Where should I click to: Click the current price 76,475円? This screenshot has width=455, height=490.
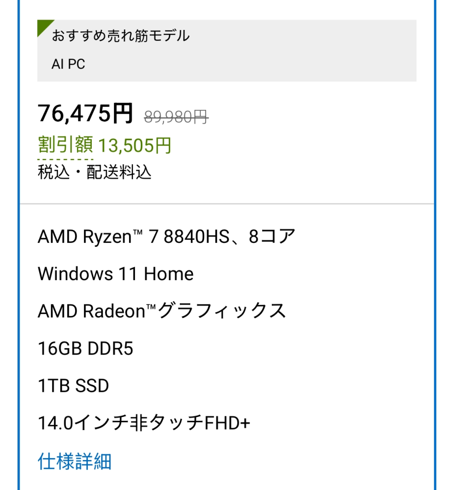pyautogui.click(x=85, y=114)
